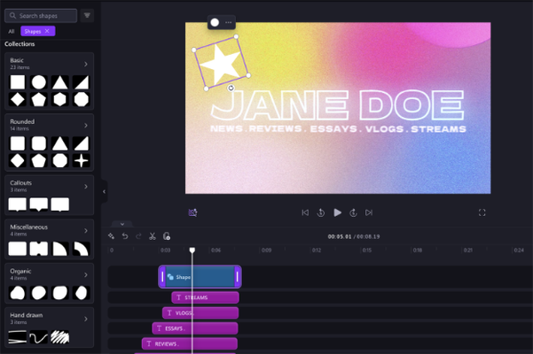533x354 pixels.
Task: Add the Hand drawn squiggle line
Action: [x=38, y=337]
